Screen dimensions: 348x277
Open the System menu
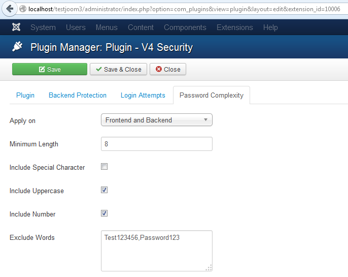[43, 27]
